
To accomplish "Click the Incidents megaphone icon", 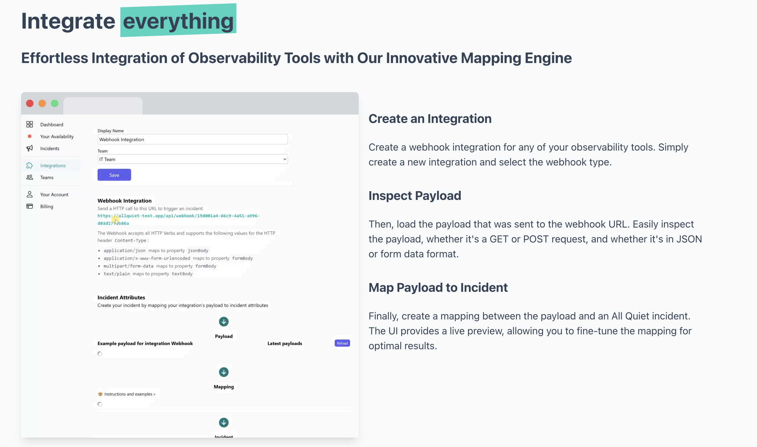I will [29, 148].
